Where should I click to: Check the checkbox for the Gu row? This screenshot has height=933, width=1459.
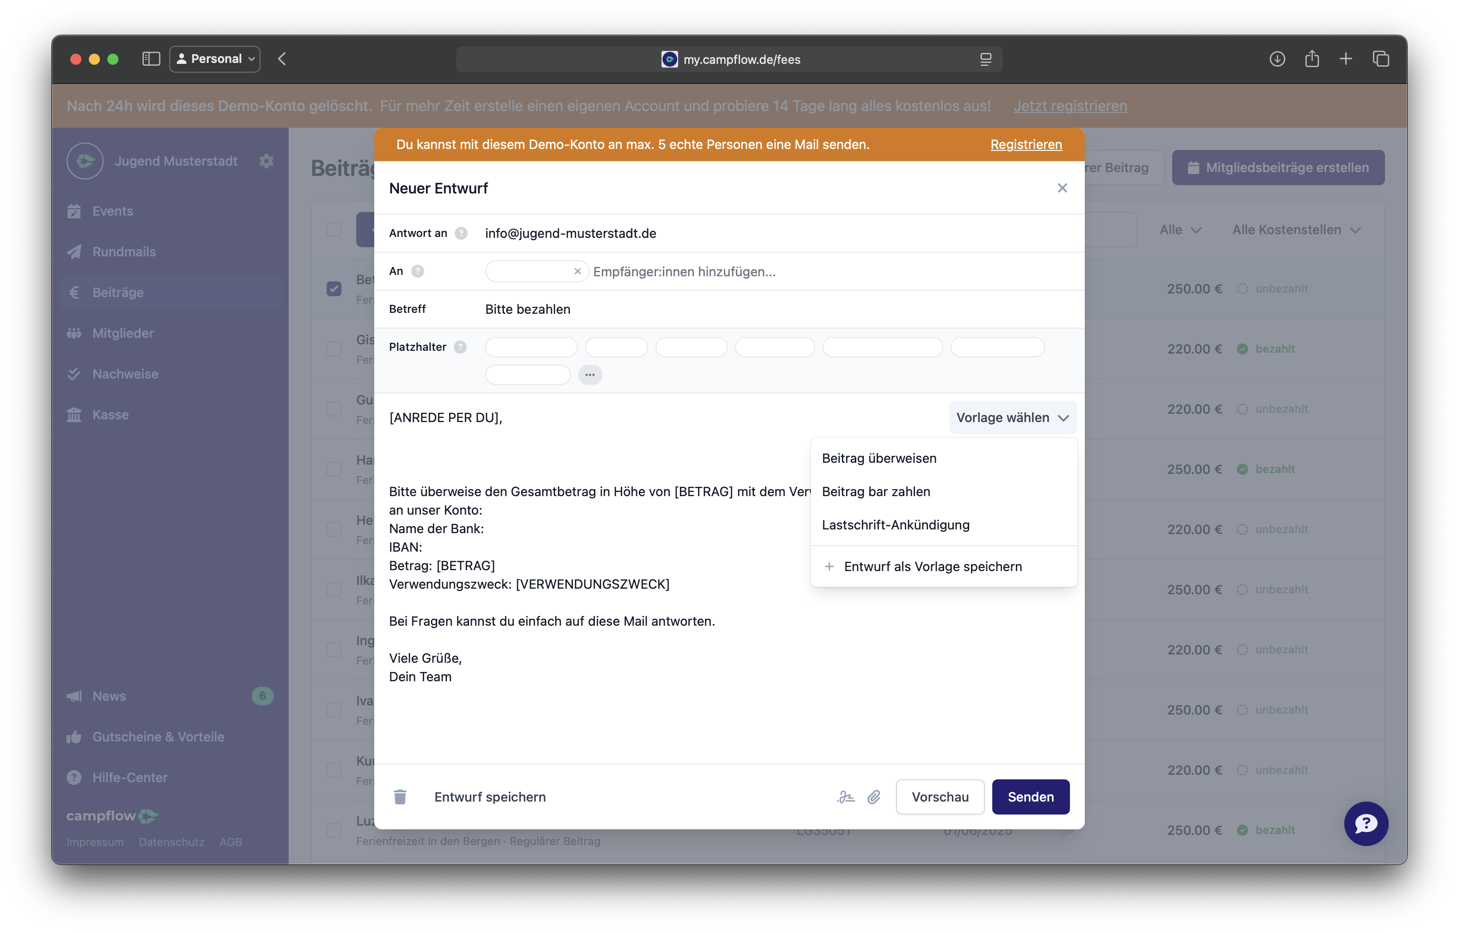[x=334, y=409]
